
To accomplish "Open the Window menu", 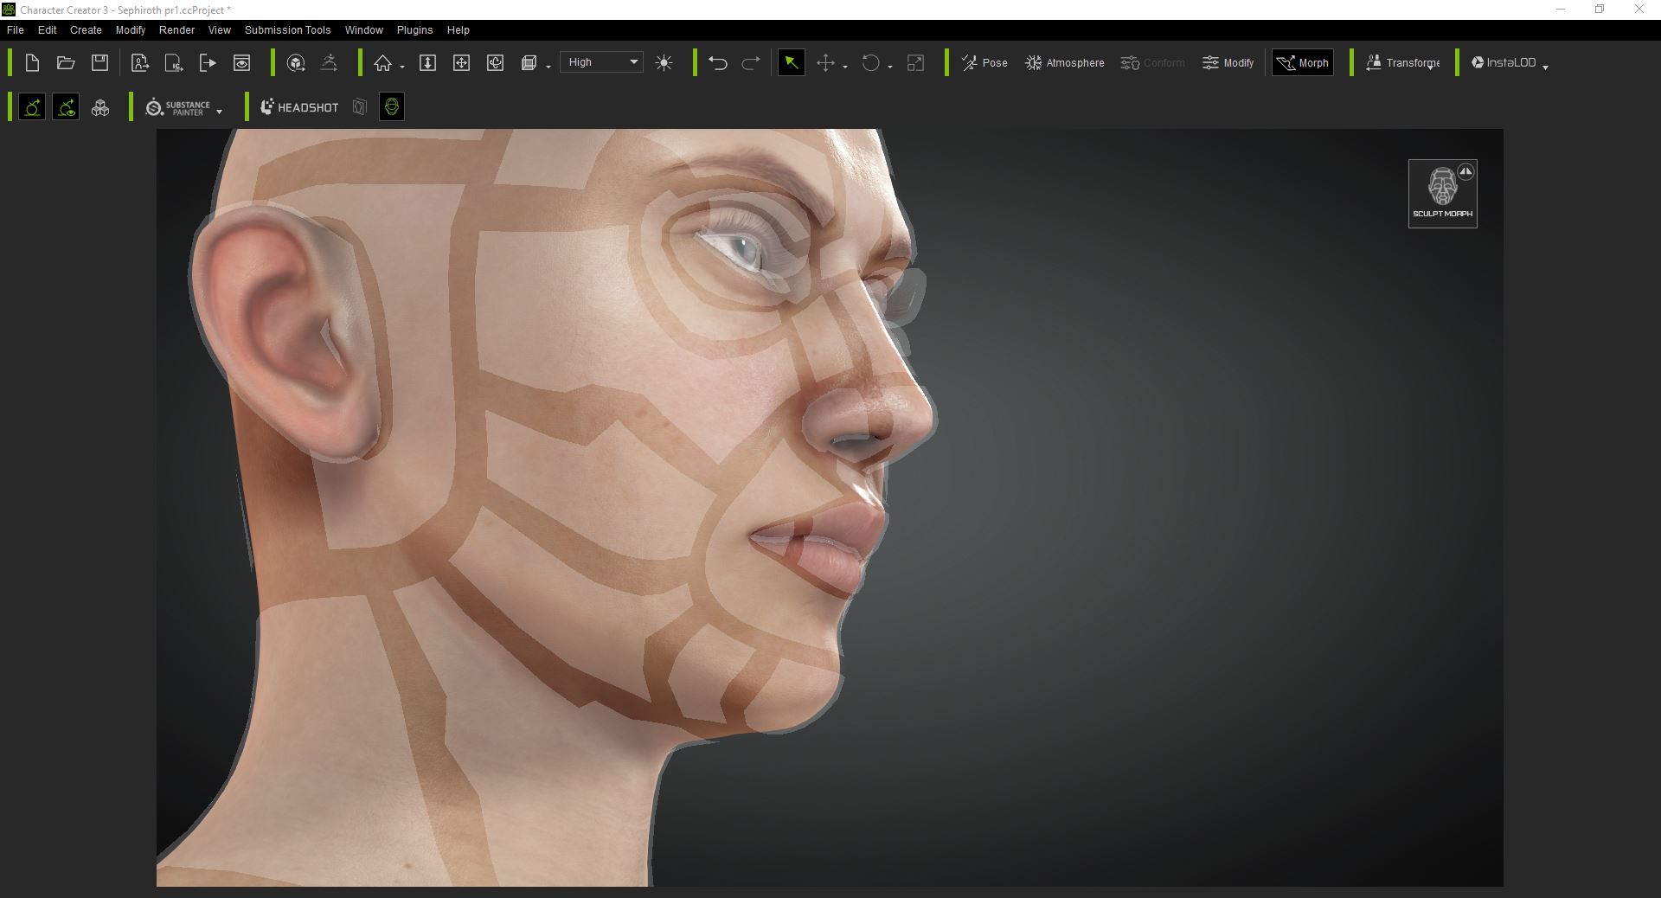I will 363,29.
